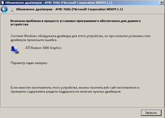Click the ATI Radeon display adapter icon
The width and height of the screenshot is (165, 118).
15,50
